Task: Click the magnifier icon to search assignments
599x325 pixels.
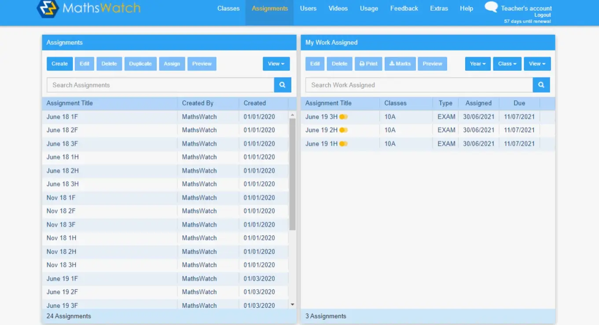Action: click(282, 85)
